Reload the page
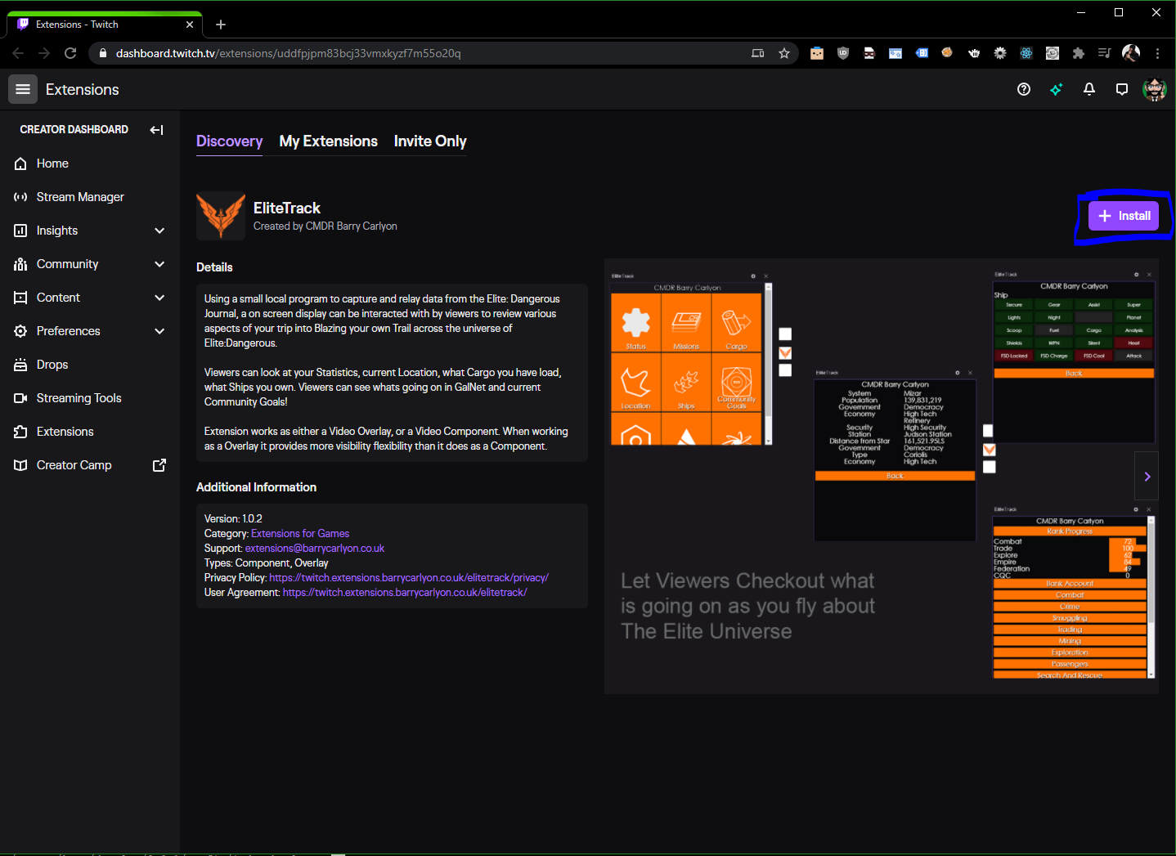 tap(70, 53)
